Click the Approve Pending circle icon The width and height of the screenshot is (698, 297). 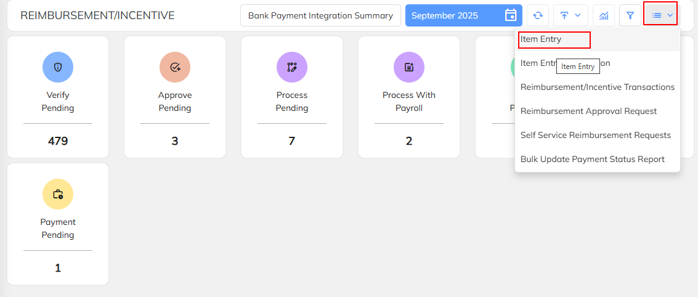pos(175,67)
